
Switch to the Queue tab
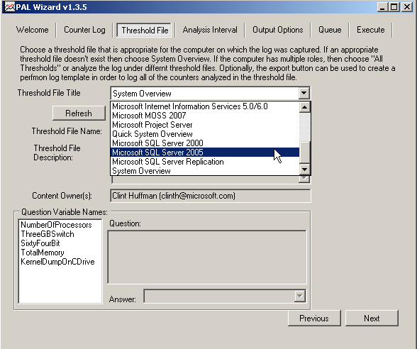[330, 30]
